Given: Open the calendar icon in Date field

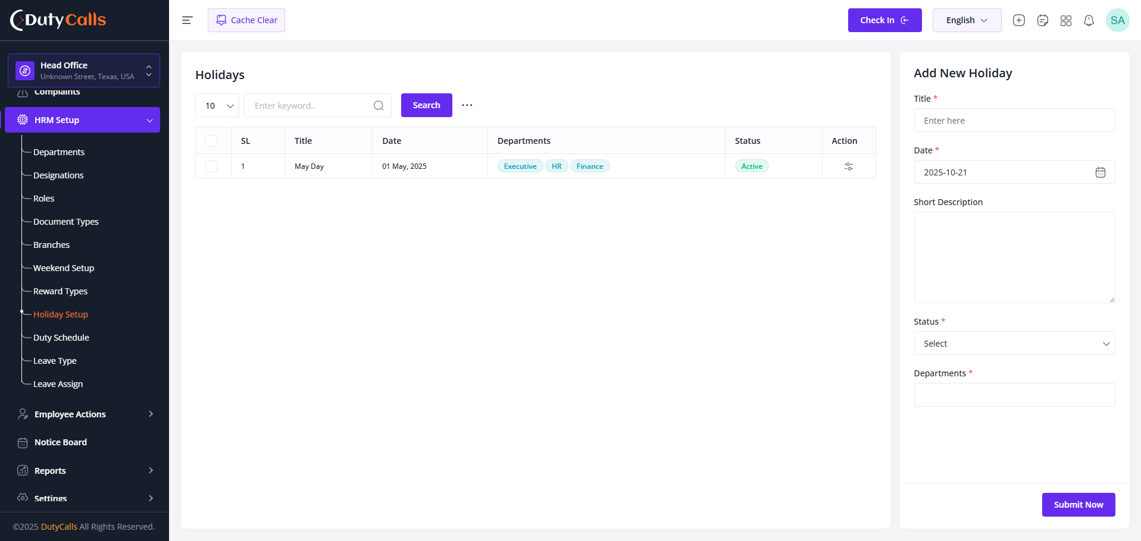Looking at the screenshot, I should (x=1101, y=172).
